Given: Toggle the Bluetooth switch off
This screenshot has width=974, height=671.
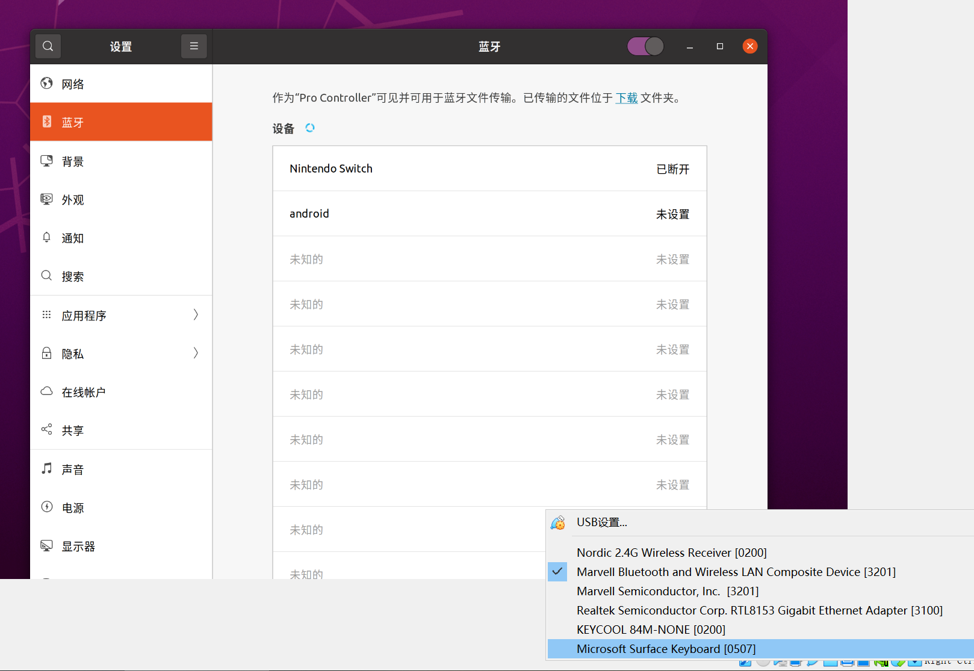Looking at the screenshot, I should click(645, 46).
